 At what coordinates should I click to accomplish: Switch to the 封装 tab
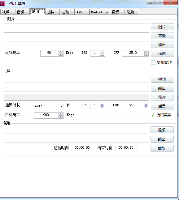tap(52, 12)
